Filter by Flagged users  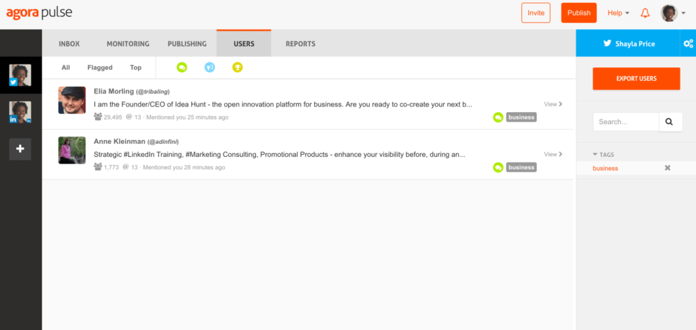[x=100, y=67]
